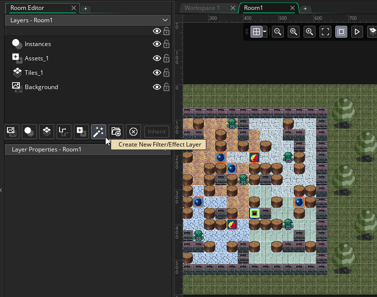Click the zoom reset magnifier
377x297 pixels.
coord(294,32)
